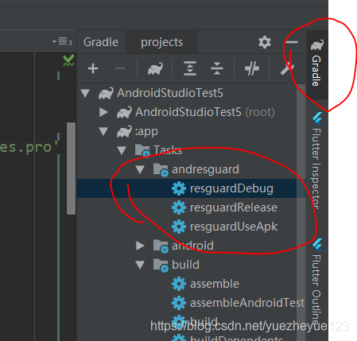Viewport: 357px width, 341px height.
Task: Click the Gradle sidebar tab
Action: pos(317,64)
